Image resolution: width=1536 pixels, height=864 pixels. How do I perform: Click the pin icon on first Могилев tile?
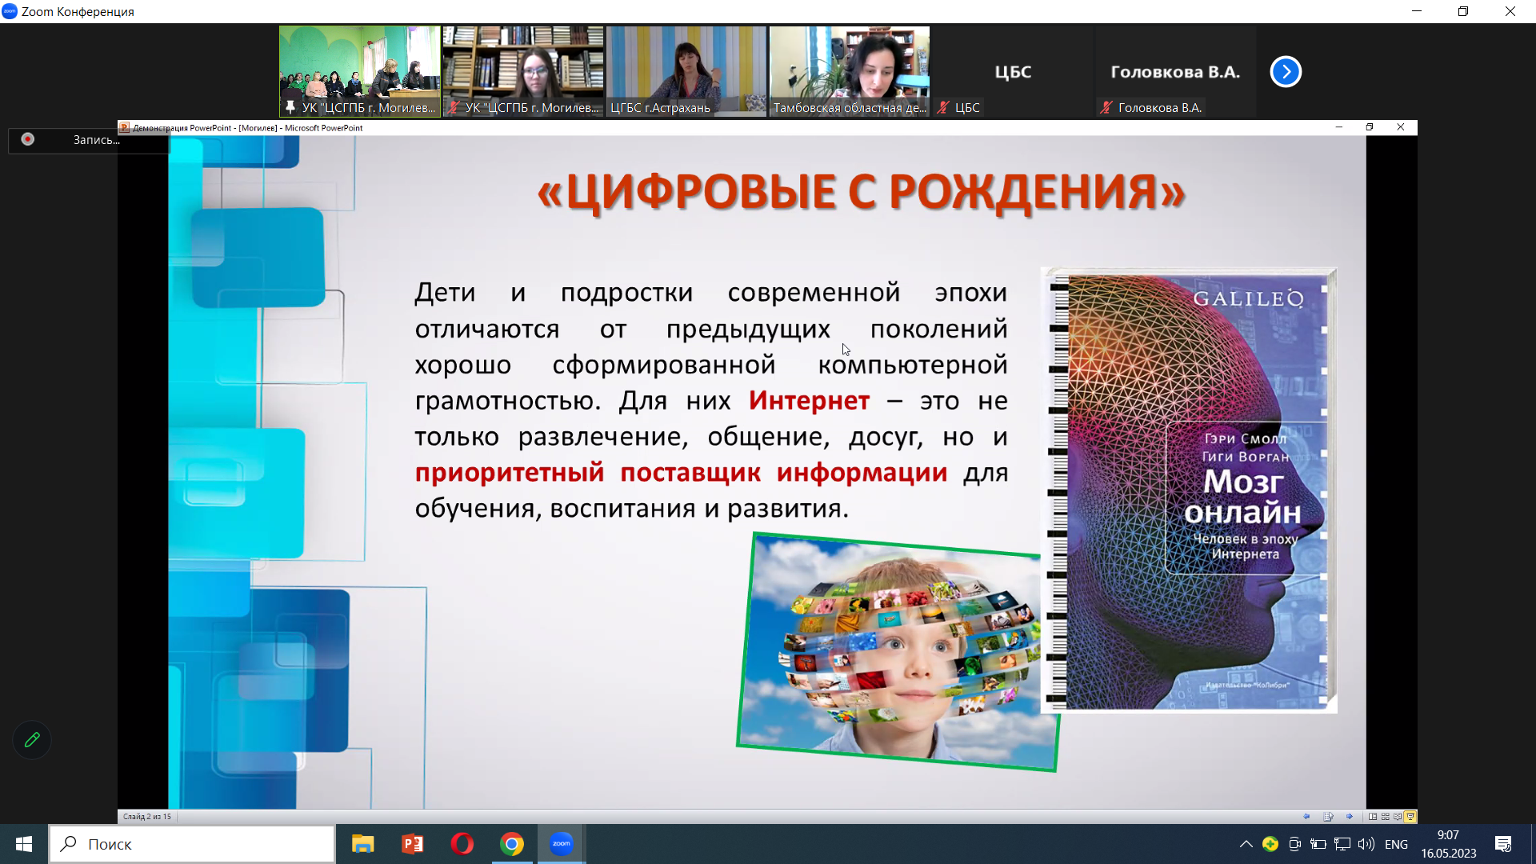[290, 107]
